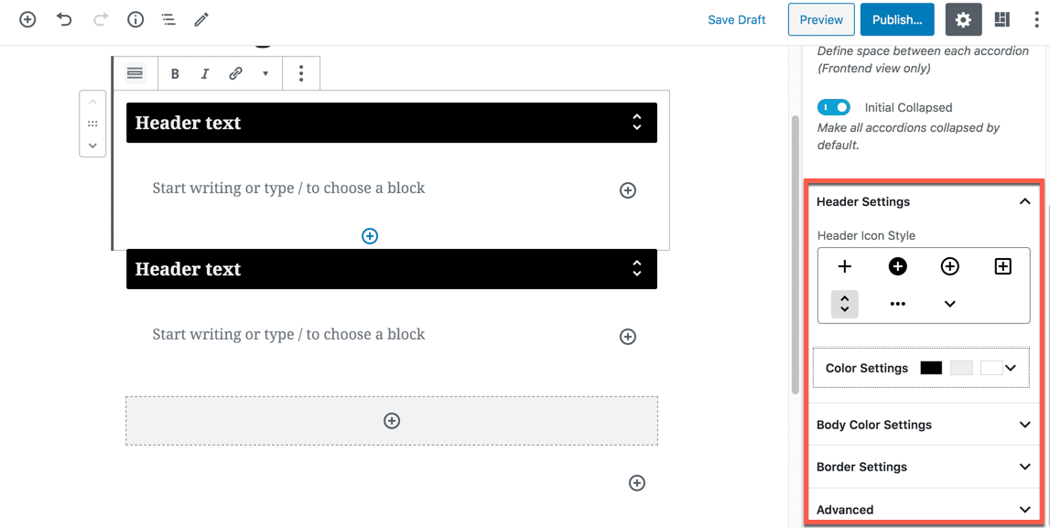Choose the square plus header icon style

(x=1002, y=266)
